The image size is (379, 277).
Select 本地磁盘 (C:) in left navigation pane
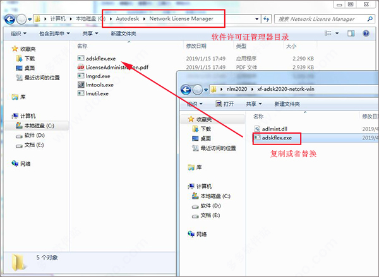(x=35, y=126)
